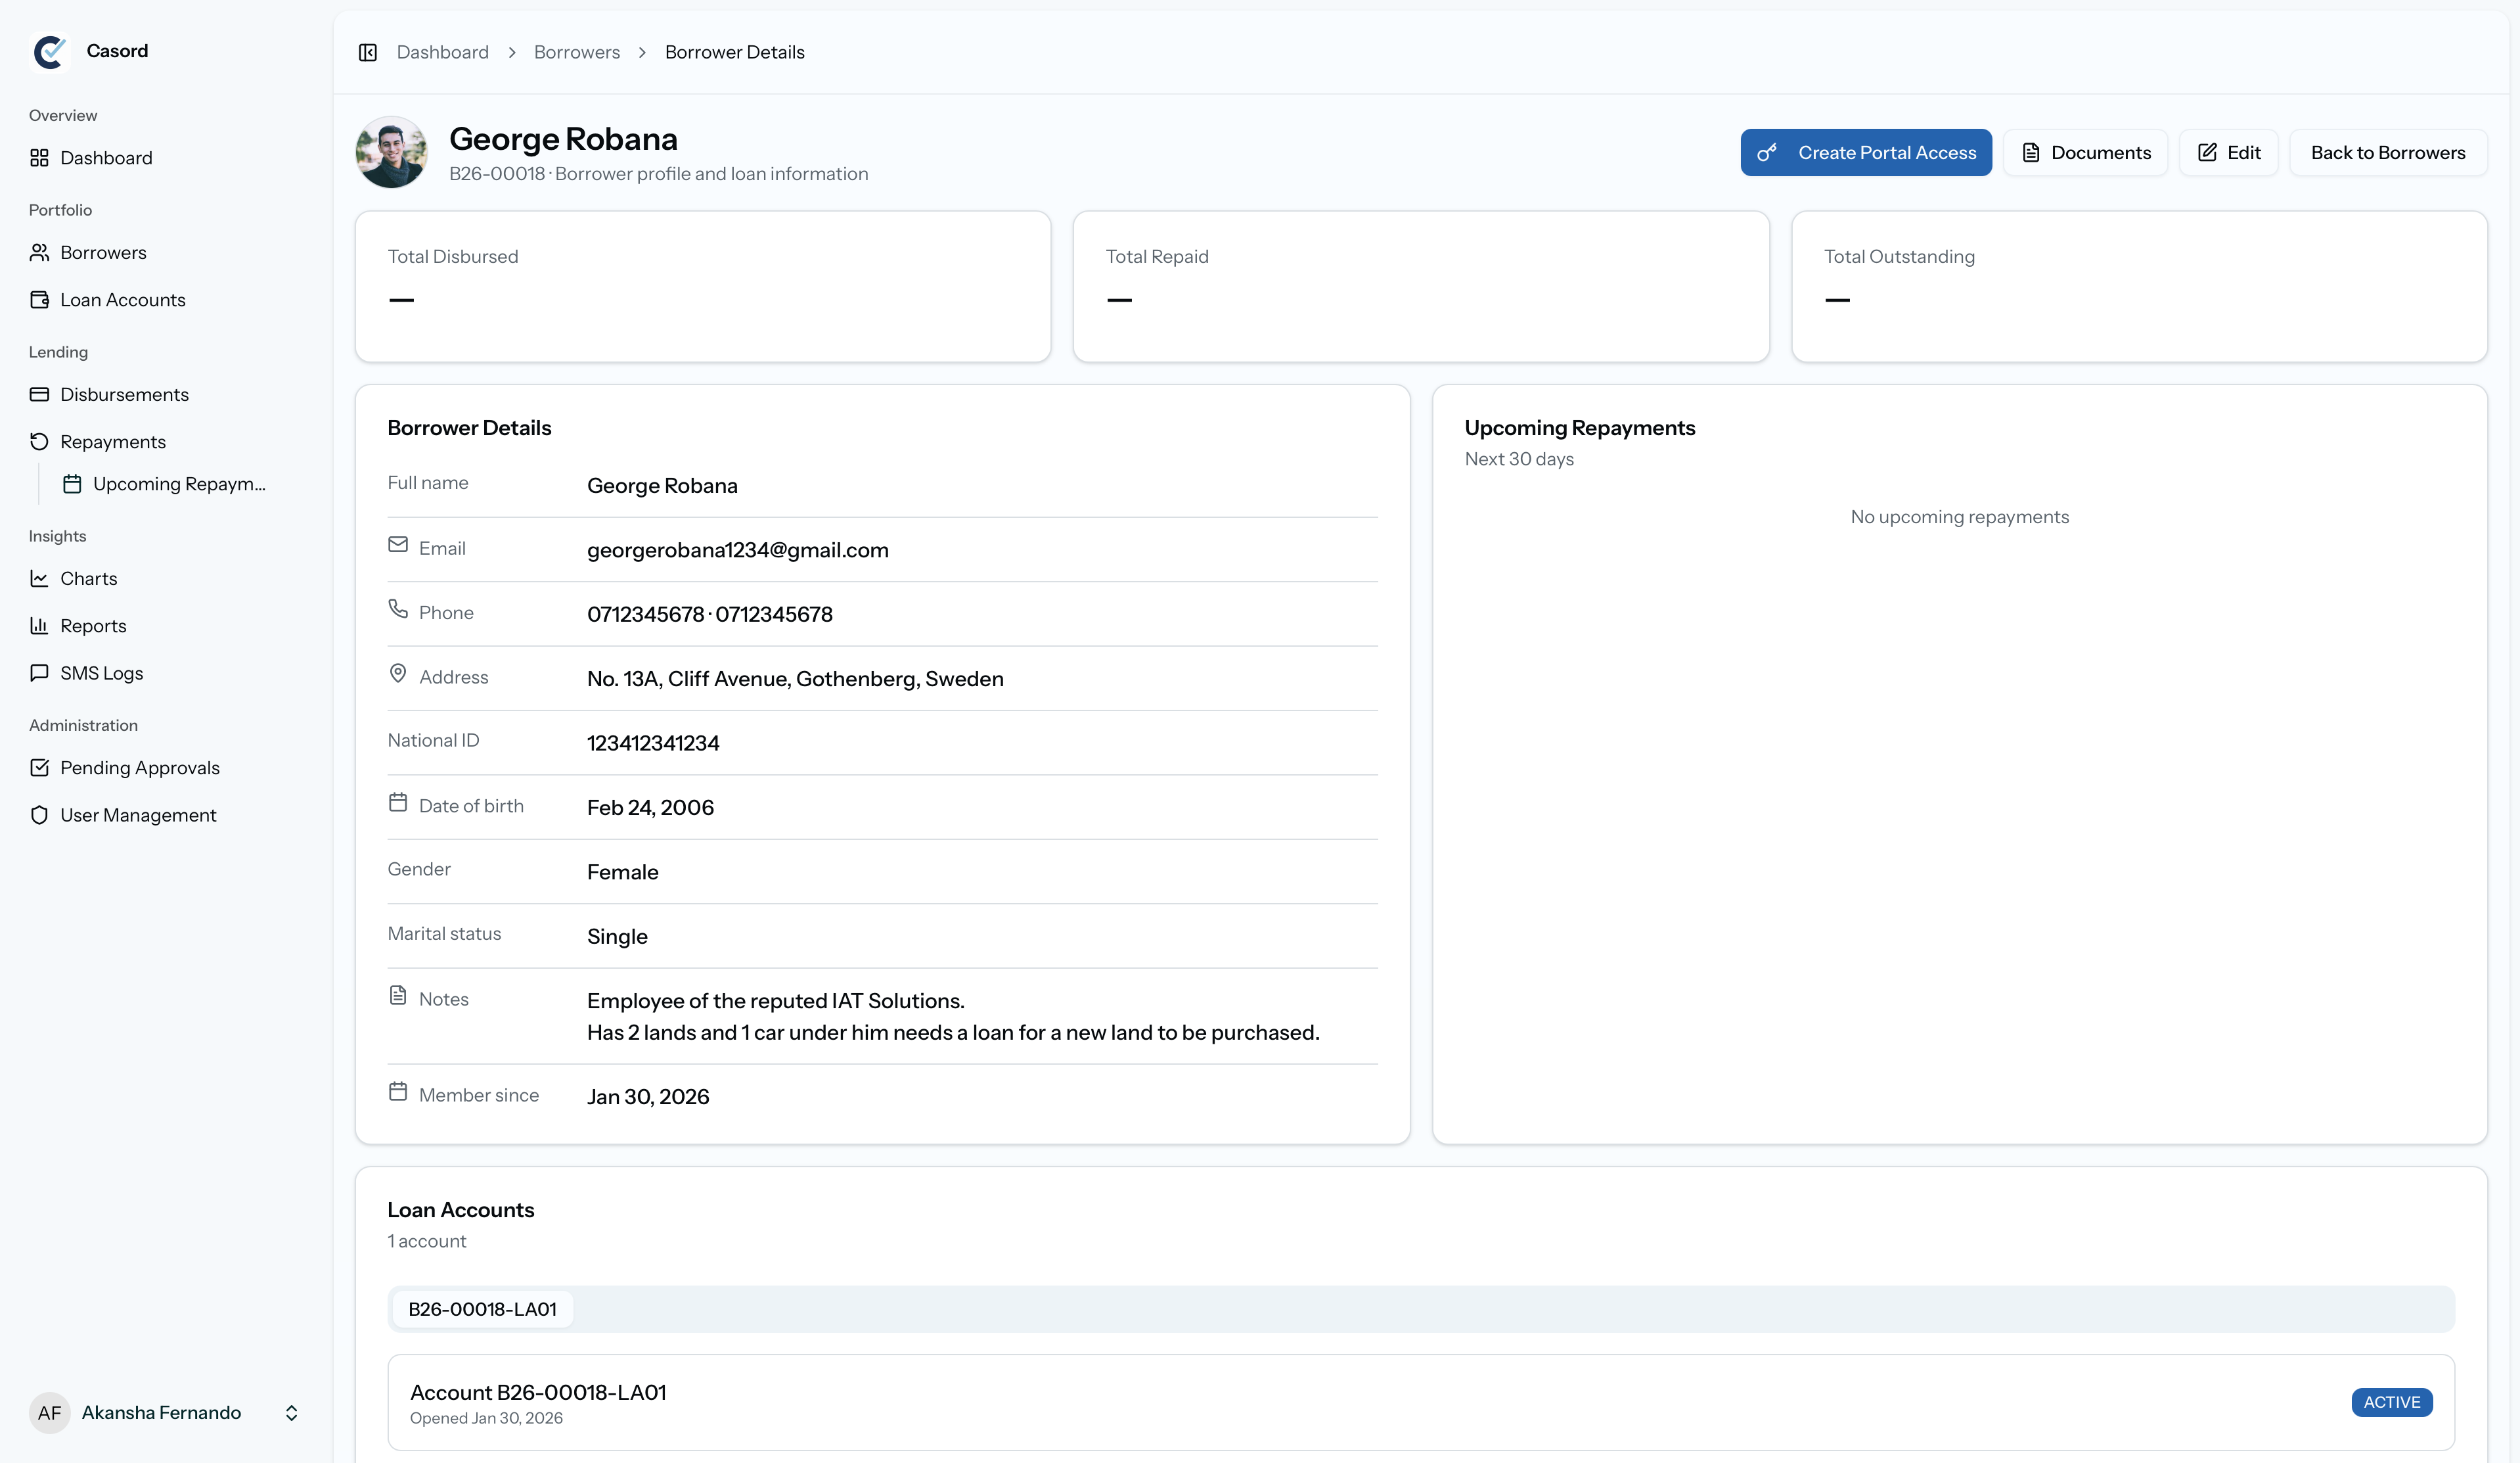Open the borrower's Documents

2085,153
